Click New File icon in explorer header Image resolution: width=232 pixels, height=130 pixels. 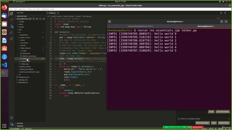(x=34, y=19)
